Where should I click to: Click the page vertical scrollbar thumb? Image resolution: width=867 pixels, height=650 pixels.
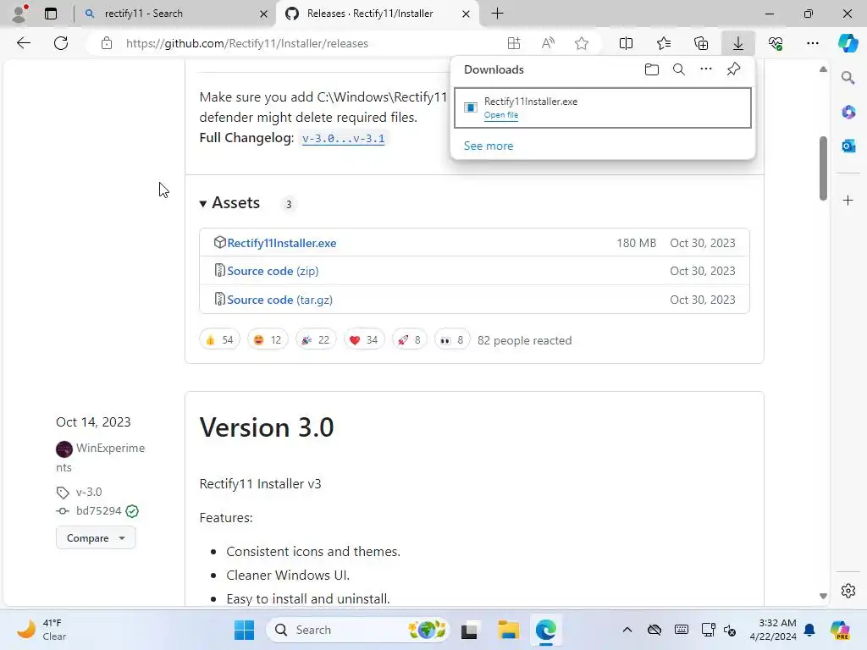coord(823,168)
